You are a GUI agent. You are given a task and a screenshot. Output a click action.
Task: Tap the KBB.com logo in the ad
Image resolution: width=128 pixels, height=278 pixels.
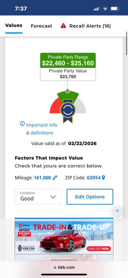pos(26,248)
